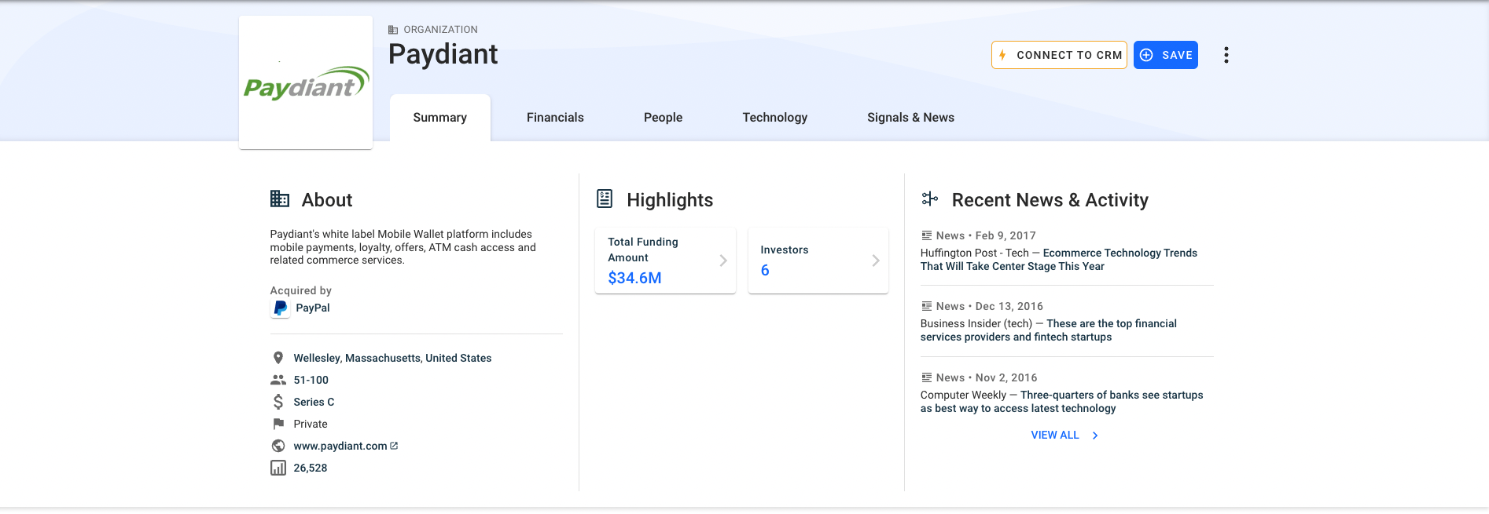Click the Paydiant description paragraph

point(403,247)
